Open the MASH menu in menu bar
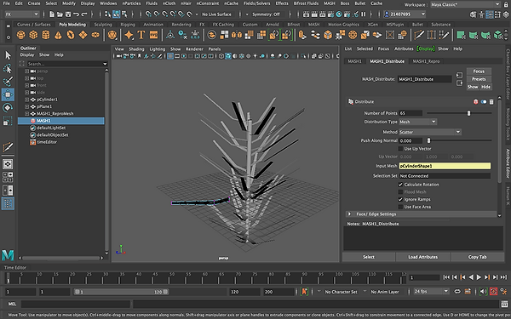511x319 pixels. pyautogui.click(x=329, y=3)
